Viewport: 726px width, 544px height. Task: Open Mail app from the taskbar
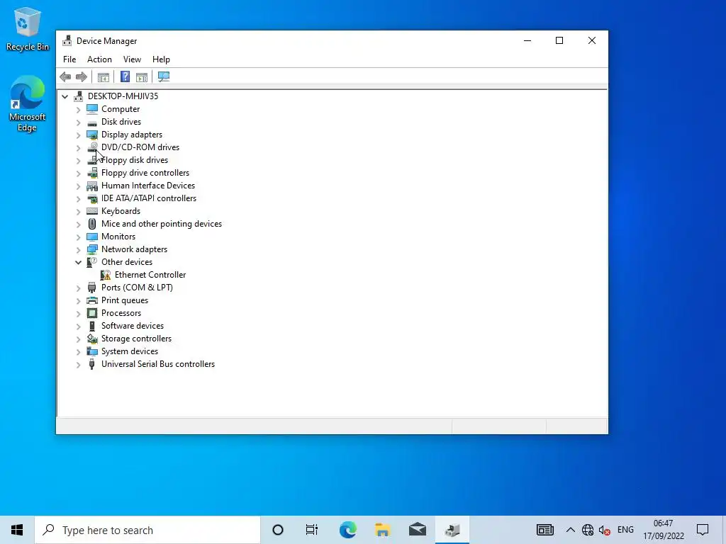417,530
